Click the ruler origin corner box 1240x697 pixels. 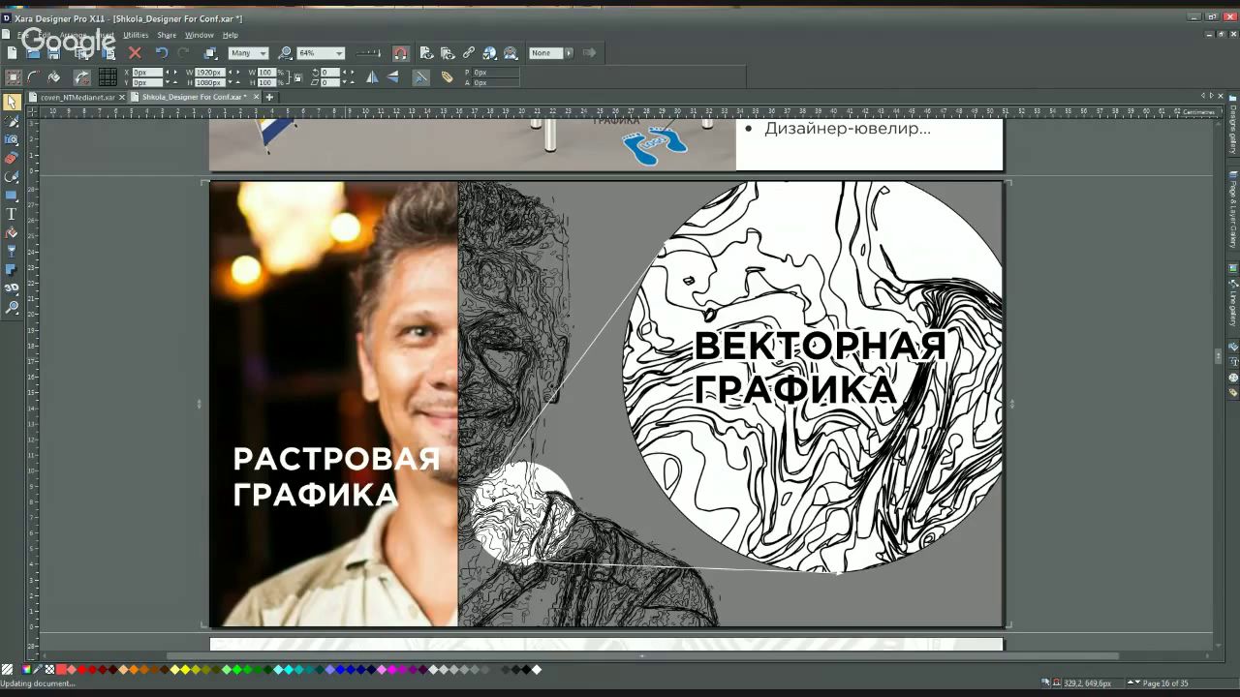coord(32,111)
